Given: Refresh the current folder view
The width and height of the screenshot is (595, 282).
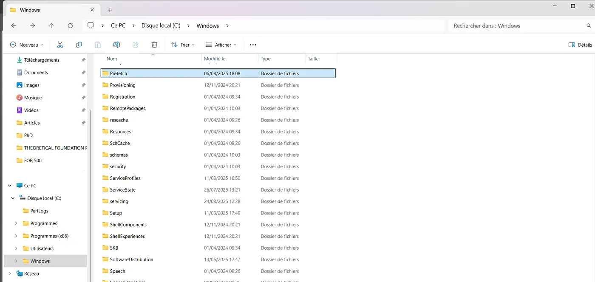Looking at the screenshot, I should [x=71, y=25].
